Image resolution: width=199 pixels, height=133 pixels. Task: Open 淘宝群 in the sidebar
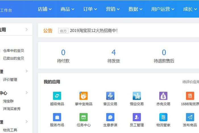[x=8, y=101]
